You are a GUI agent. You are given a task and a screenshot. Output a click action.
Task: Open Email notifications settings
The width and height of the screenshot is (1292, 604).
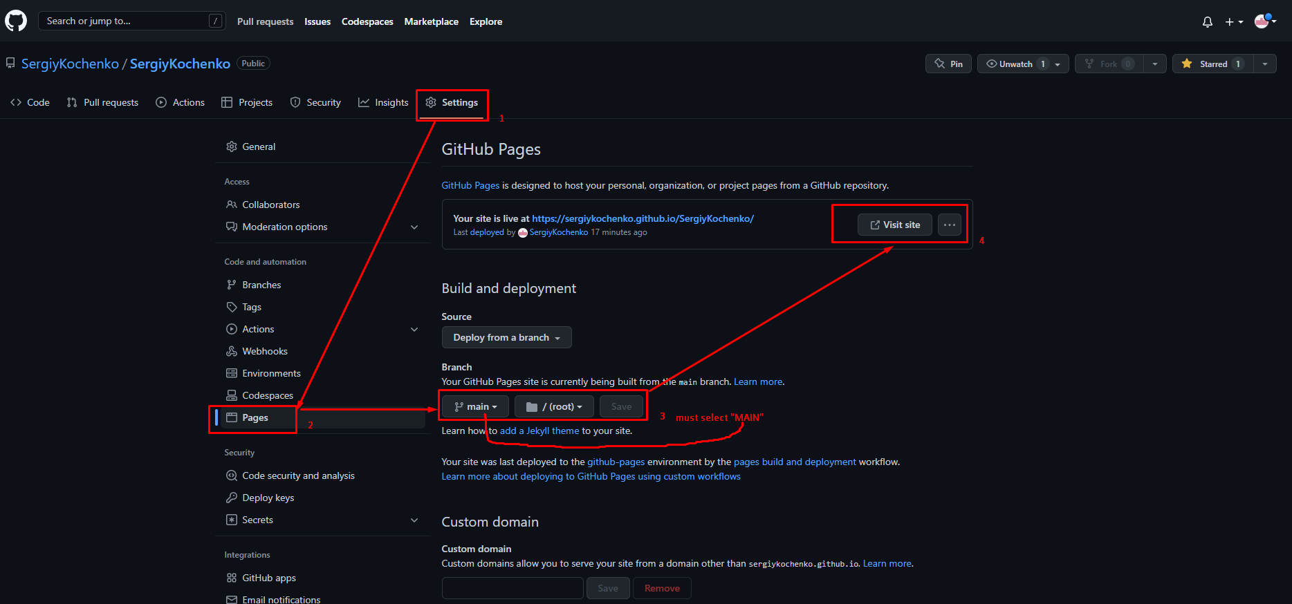(x=322, y=599)
